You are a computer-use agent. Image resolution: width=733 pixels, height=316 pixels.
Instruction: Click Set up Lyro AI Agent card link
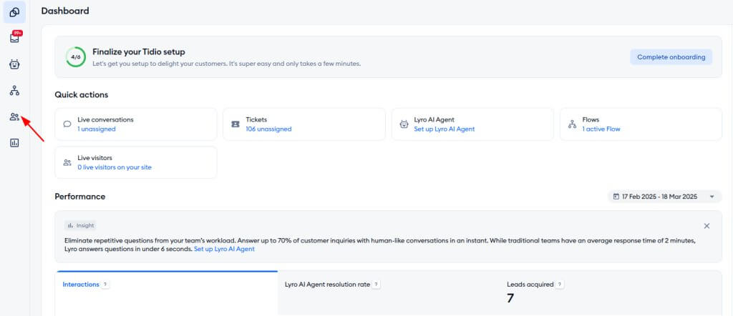pos(444,129)
